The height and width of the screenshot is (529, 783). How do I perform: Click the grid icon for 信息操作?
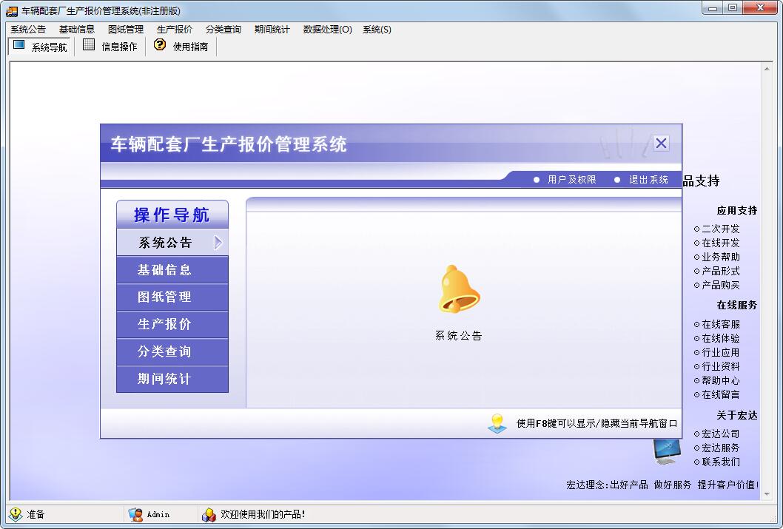pyautogui.click(x=88, y=45)
